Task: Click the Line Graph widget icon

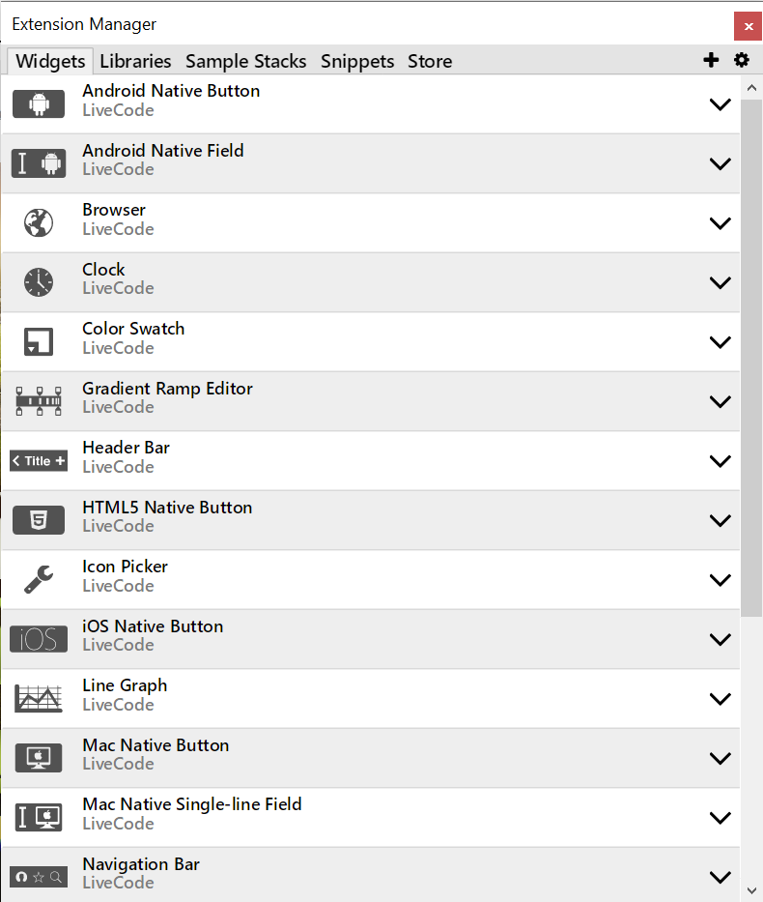Action: (39, 698)
